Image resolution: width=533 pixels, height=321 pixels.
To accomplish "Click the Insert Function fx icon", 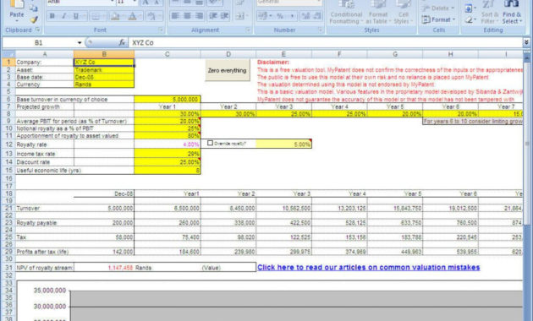I will coord(122,43).
